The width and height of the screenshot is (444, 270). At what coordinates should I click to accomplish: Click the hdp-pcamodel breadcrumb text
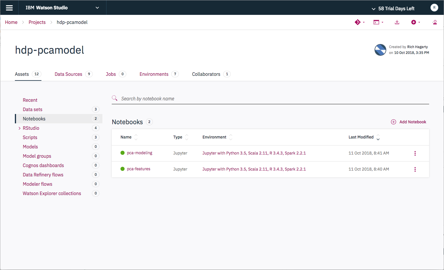click(72, 22)
